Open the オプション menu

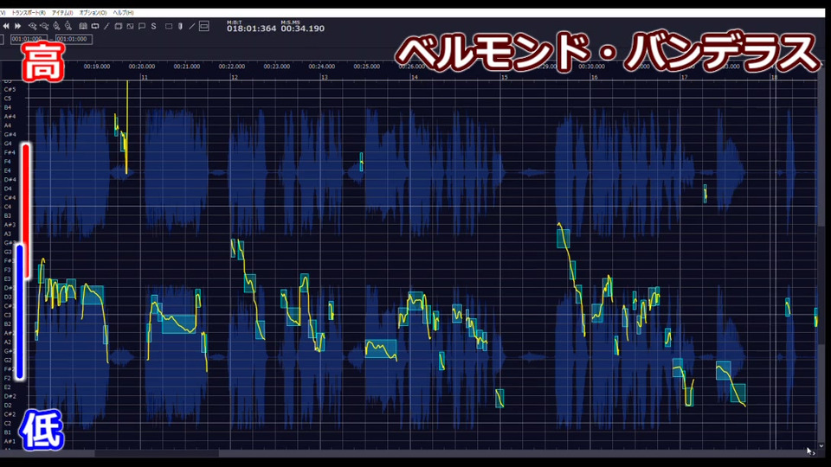click(x=93, y=13)
